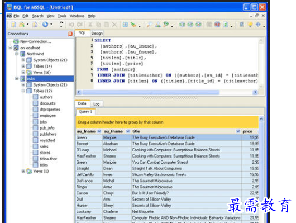Open au_lname column filter dropdown
The width and height of the screenshot is (296, 223).
[x=99, y=131]
